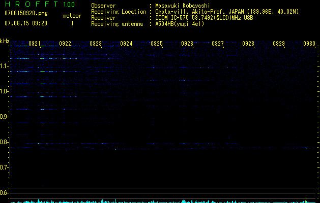The height and width of the screenshot is (203, 320).
Task: Click the Receiver label
Action: (103, 18)
